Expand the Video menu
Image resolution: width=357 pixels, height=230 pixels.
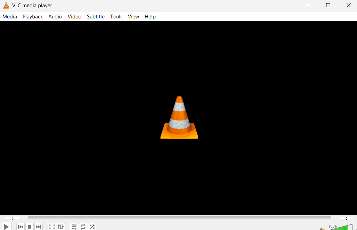click(74, 17)
